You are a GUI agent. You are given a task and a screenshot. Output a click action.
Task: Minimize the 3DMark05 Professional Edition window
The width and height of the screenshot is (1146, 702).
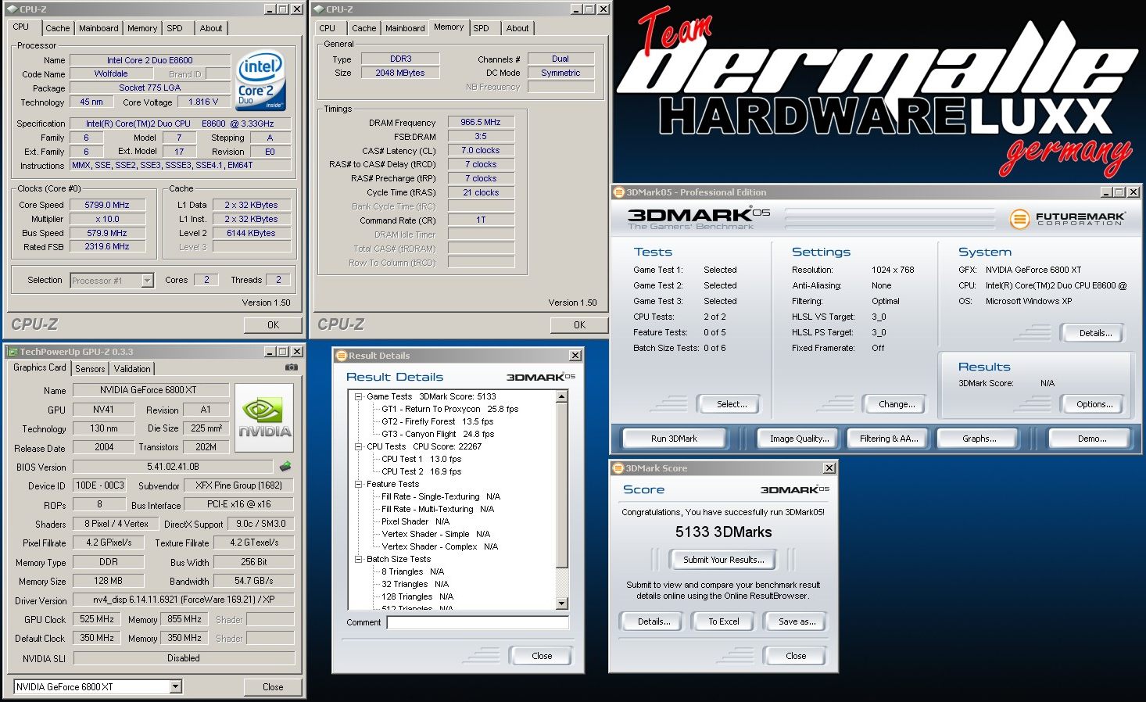click(1106, 192)
